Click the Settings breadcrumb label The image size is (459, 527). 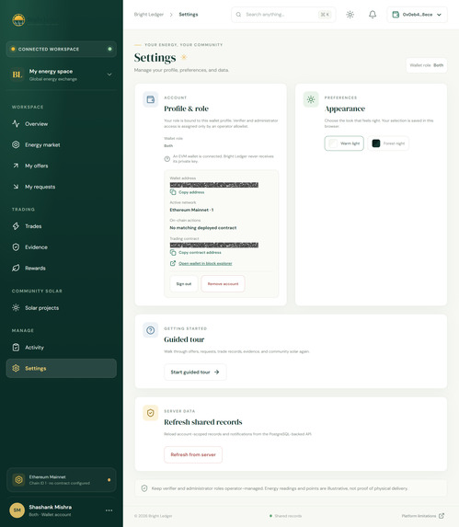pos(189,15)
